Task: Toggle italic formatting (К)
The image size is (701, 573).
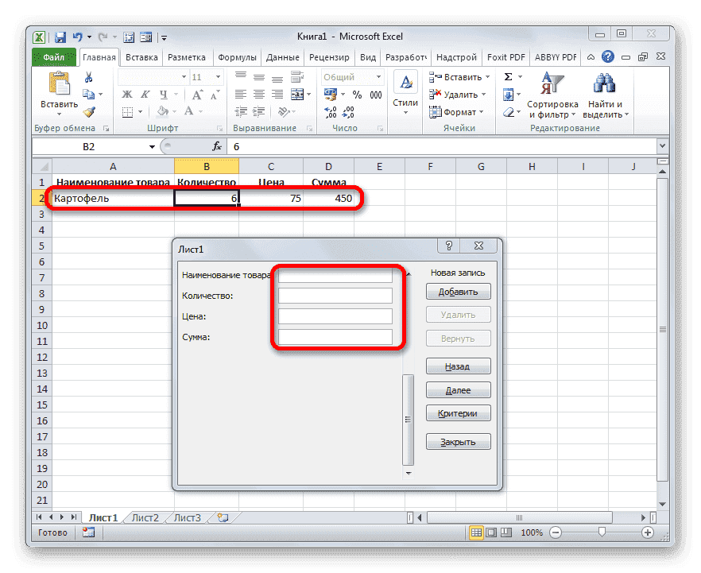Action: [145, 94]
